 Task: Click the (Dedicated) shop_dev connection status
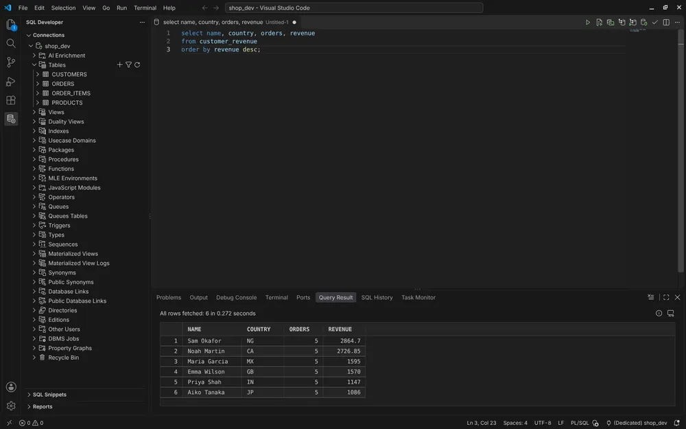click(x=637, y=423)
